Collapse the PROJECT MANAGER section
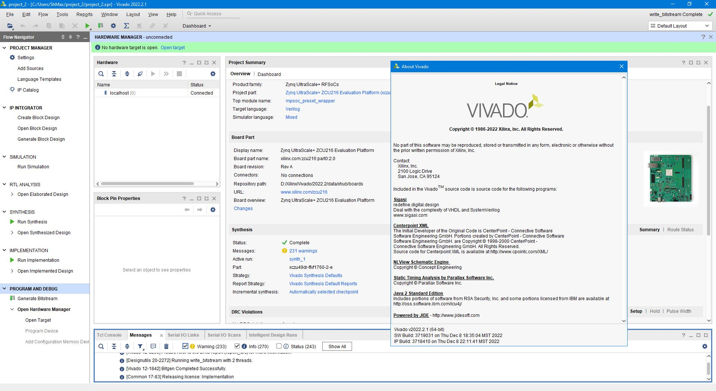 coord(4,48)
